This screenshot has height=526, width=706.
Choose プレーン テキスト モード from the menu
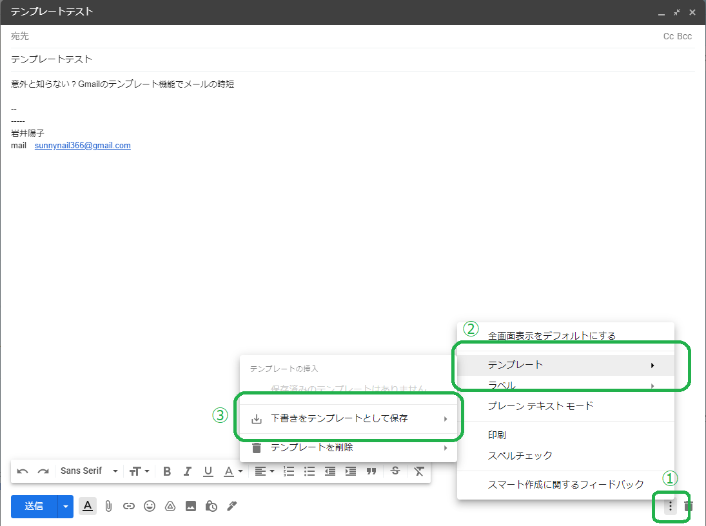pos(540,406)
